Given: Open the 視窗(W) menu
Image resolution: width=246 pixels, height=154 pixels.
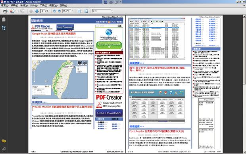Looking at the screenshot, I should pyautogui.click(x=53, y=6).
